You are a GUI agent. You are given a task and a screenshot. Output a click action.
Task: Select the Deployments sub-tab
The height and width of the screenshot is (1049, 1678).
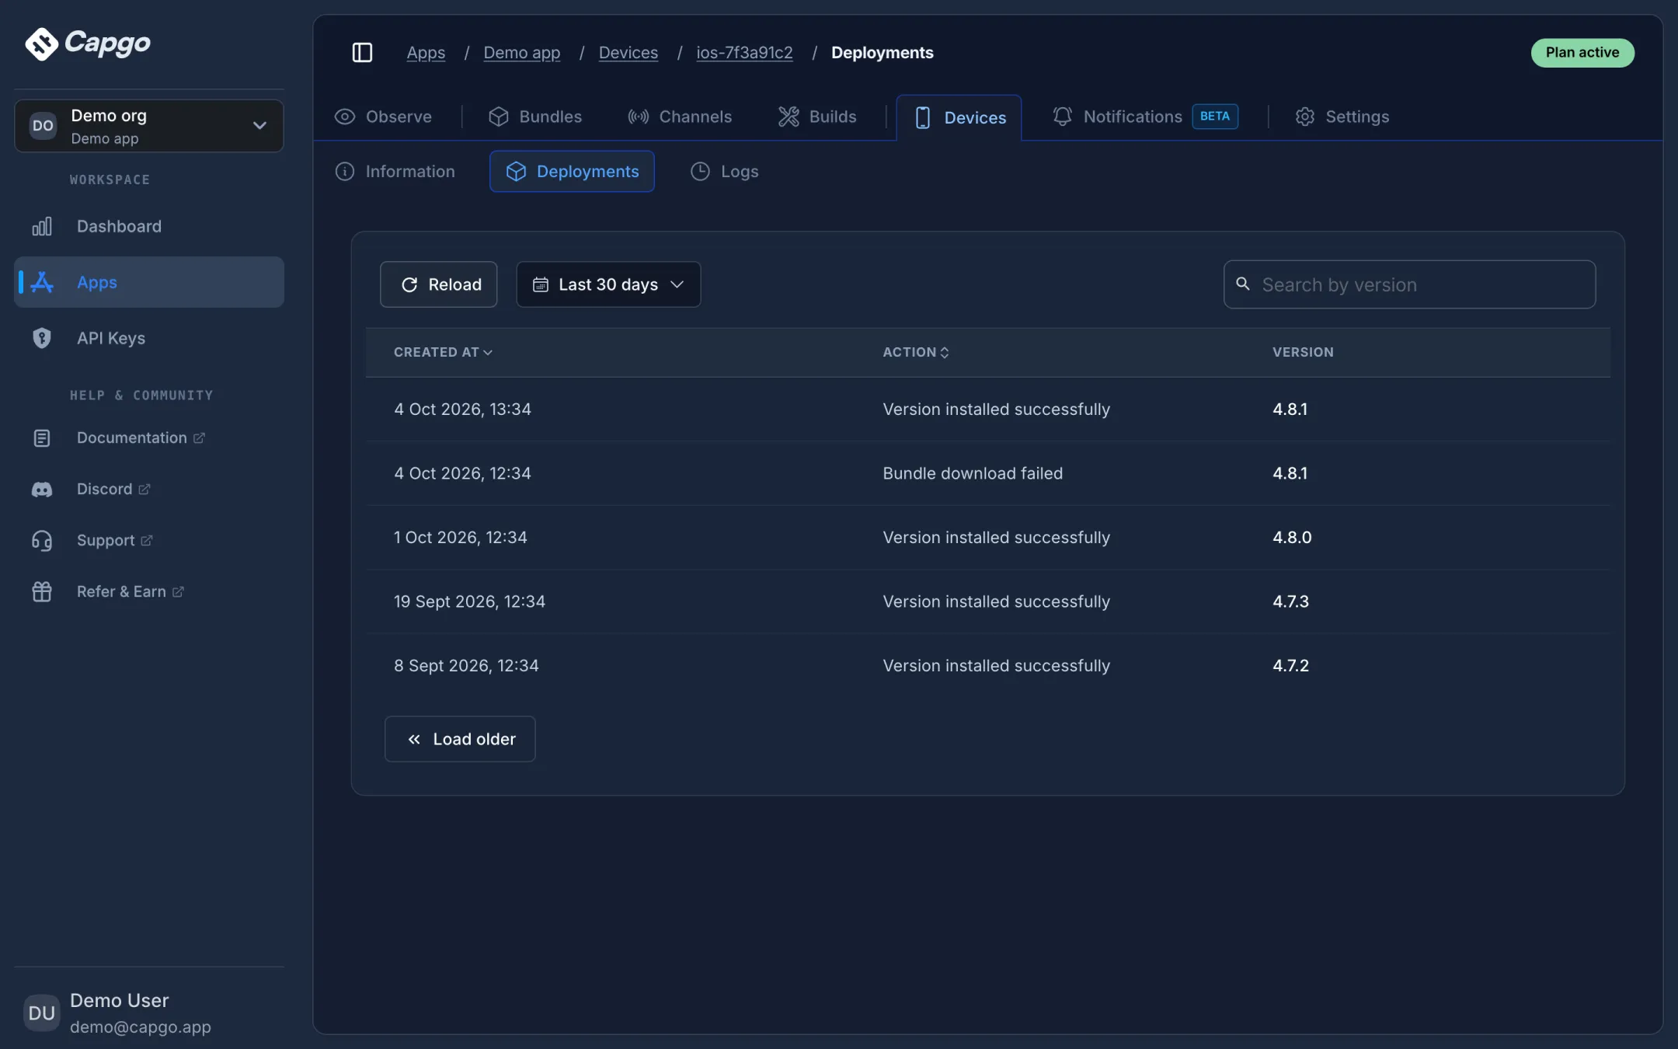572,171
